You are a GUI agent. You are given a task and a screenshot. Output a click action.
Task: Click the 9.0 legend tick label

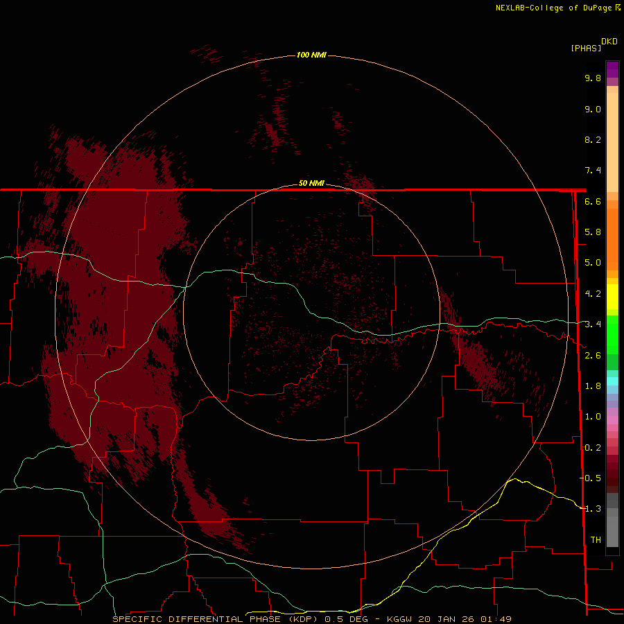[x=593, y=109]
